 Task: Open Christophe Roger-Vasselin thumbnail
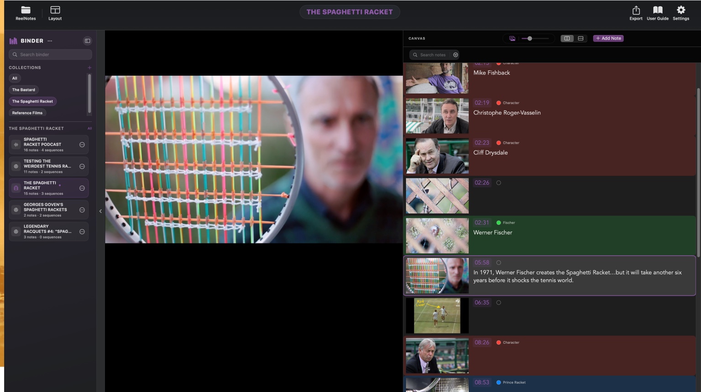pyautogui.click(x=437, y=116)
